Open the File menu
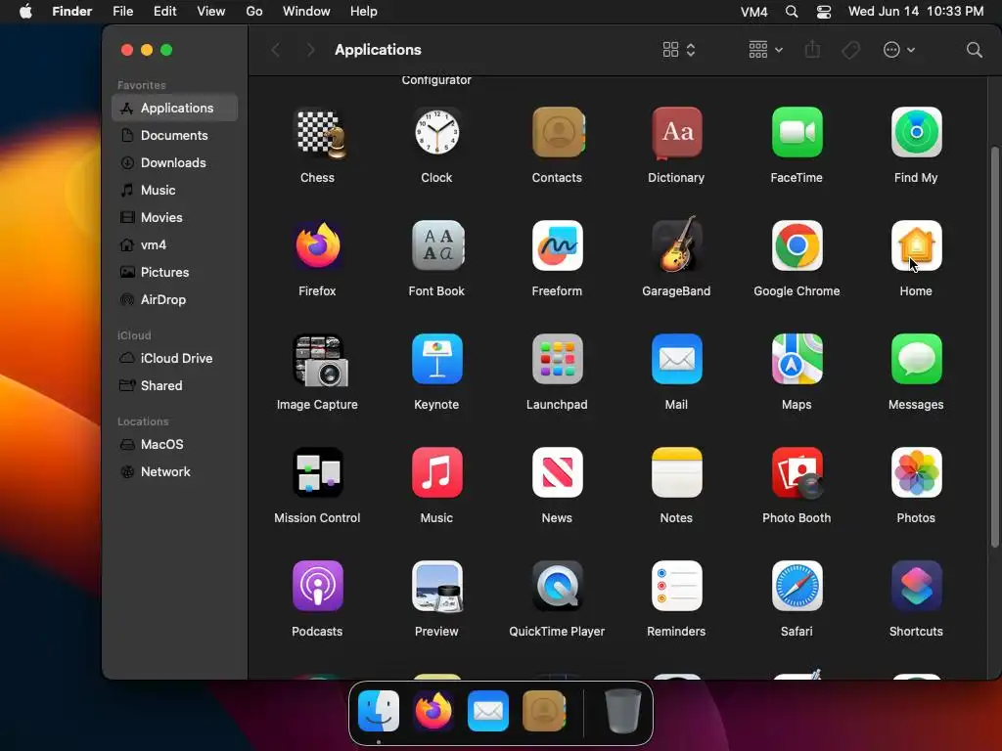This screenshot has width=1002, height=751. [122, 12]
